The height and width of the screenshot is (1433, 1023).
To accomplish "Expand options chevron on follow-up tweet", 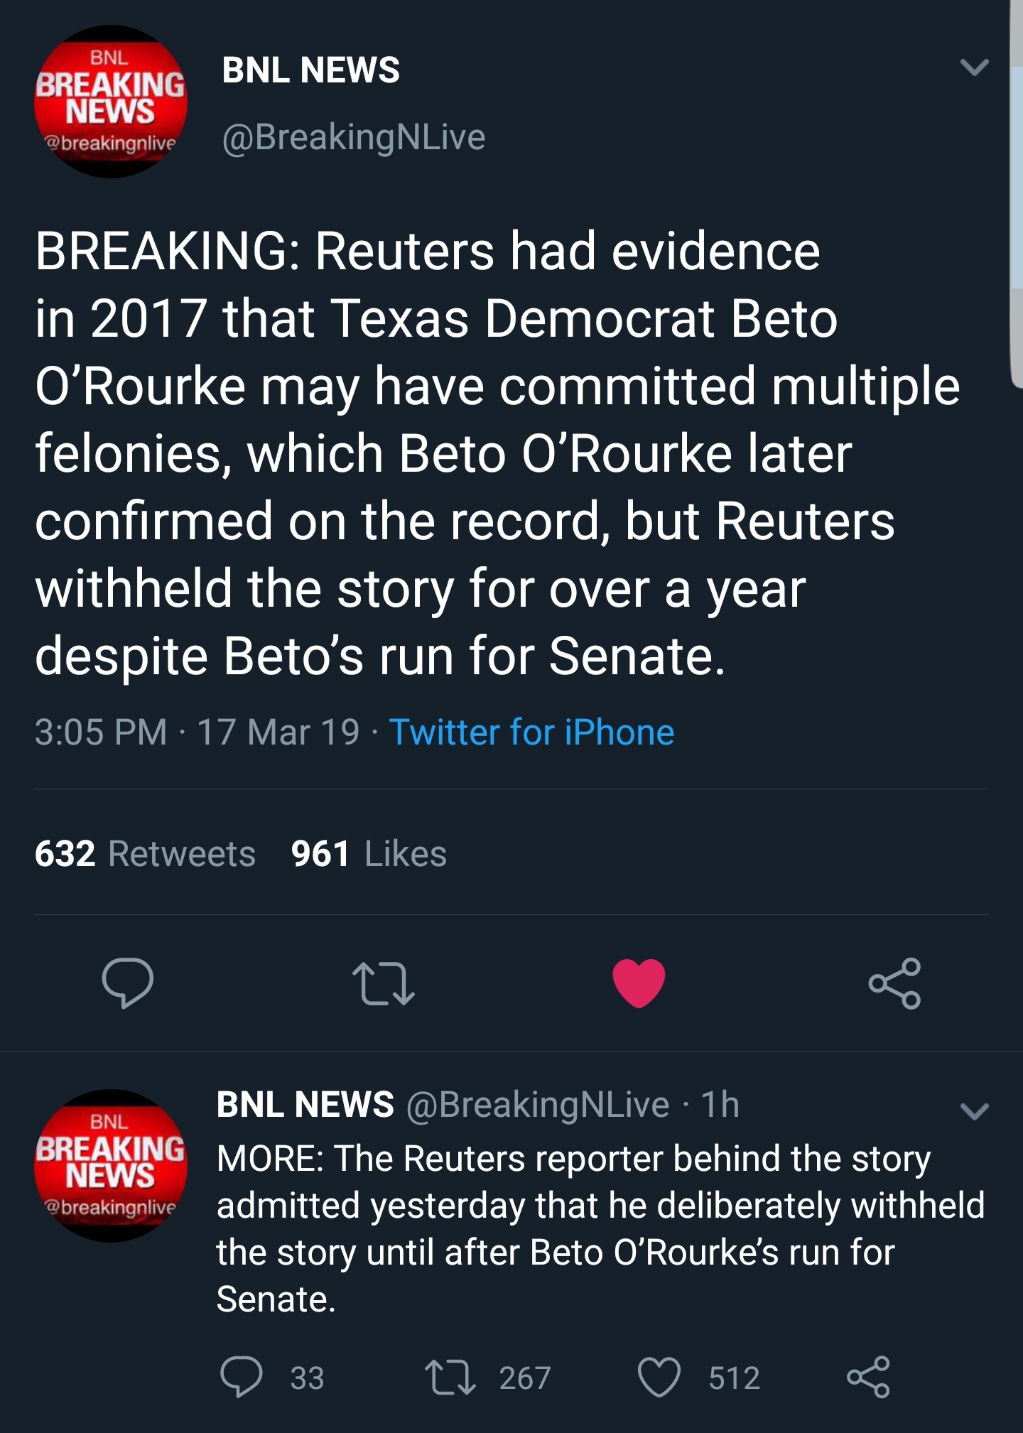I will point(974,1111).
